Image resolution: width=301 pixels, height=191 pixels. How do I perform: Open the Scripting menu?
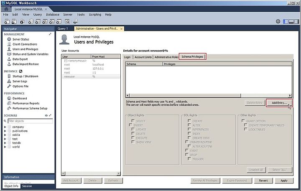95,15
